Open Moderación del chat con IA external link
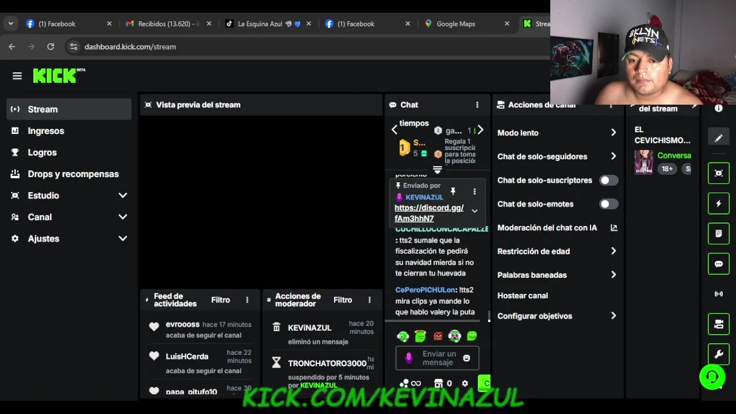This screenshot has height=414, width=736. (x=614, y=228)
